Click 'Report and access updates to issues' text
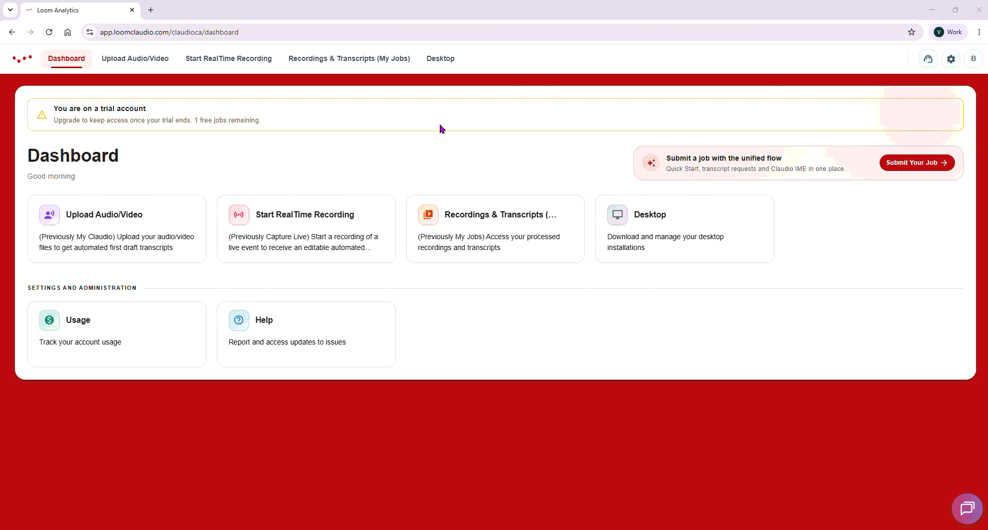The image size is (988, 530). (287, 342)
